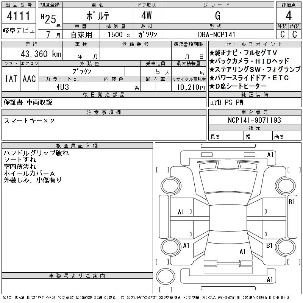This screenshot has width=303, height=303.
Task: Select the recycle deposit 10,210円
Action: pos(191,87)
